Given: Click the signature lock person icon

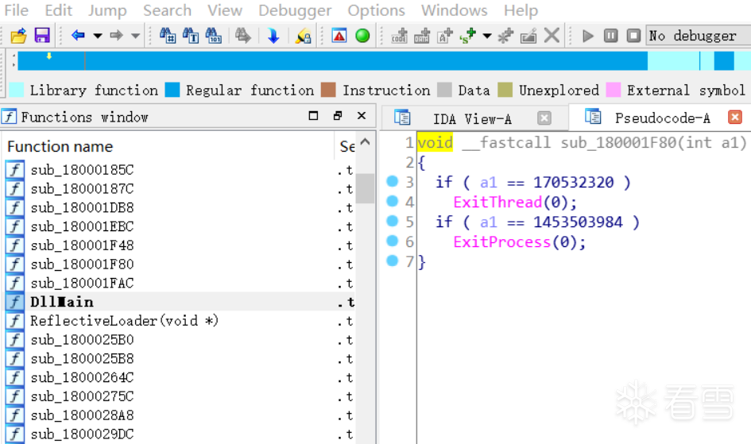Looking at the screenshot, I should point(303,36).
